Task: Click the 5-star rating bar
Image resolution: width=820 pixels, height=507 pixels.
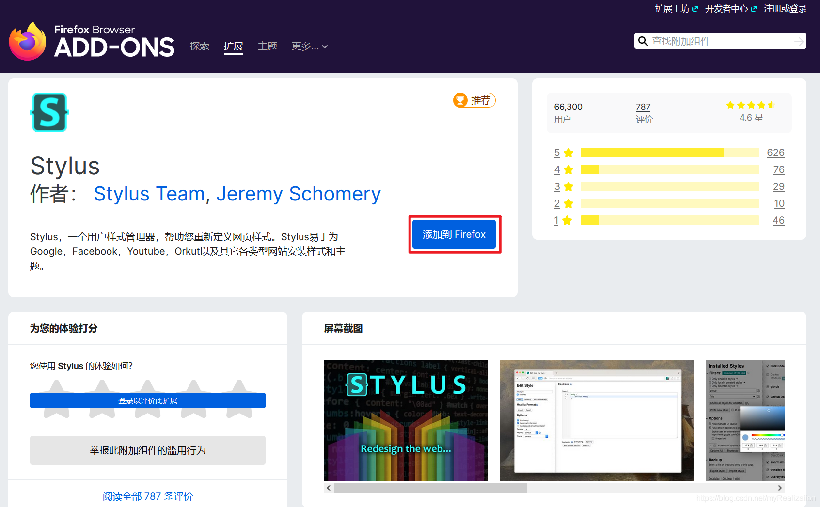Action: tap(670, 153)
